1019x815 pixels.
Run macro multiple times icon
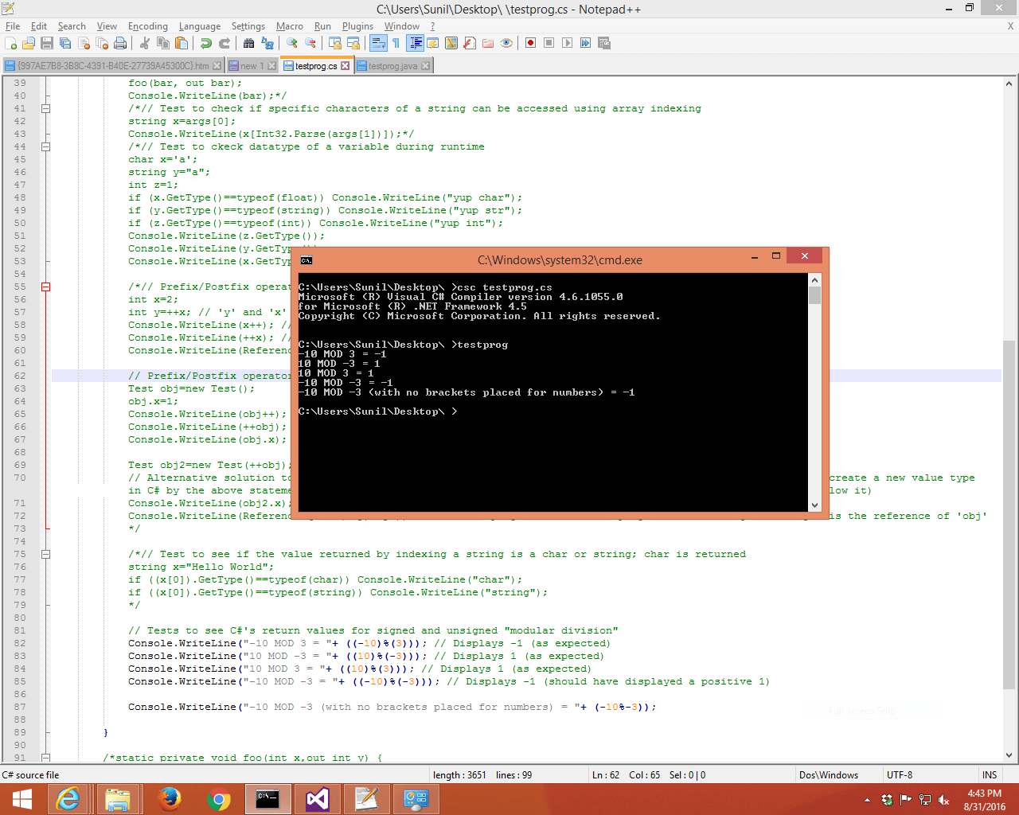coord(585,43)
